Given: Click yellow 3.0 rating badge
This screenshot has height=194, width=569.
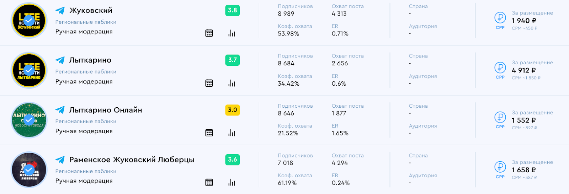Looking at the screenshot, I should (x=233, y=110).
